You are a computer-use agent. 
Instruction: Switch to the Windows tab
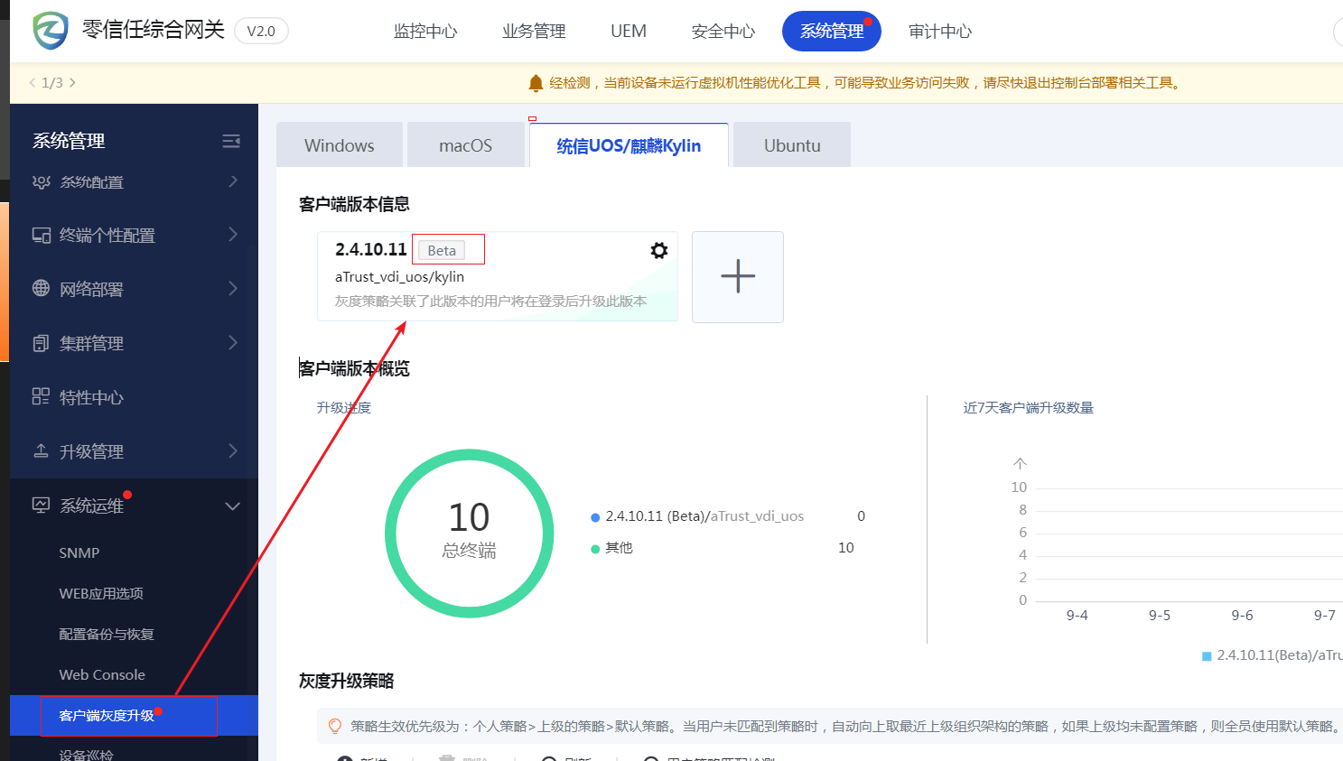340,145
